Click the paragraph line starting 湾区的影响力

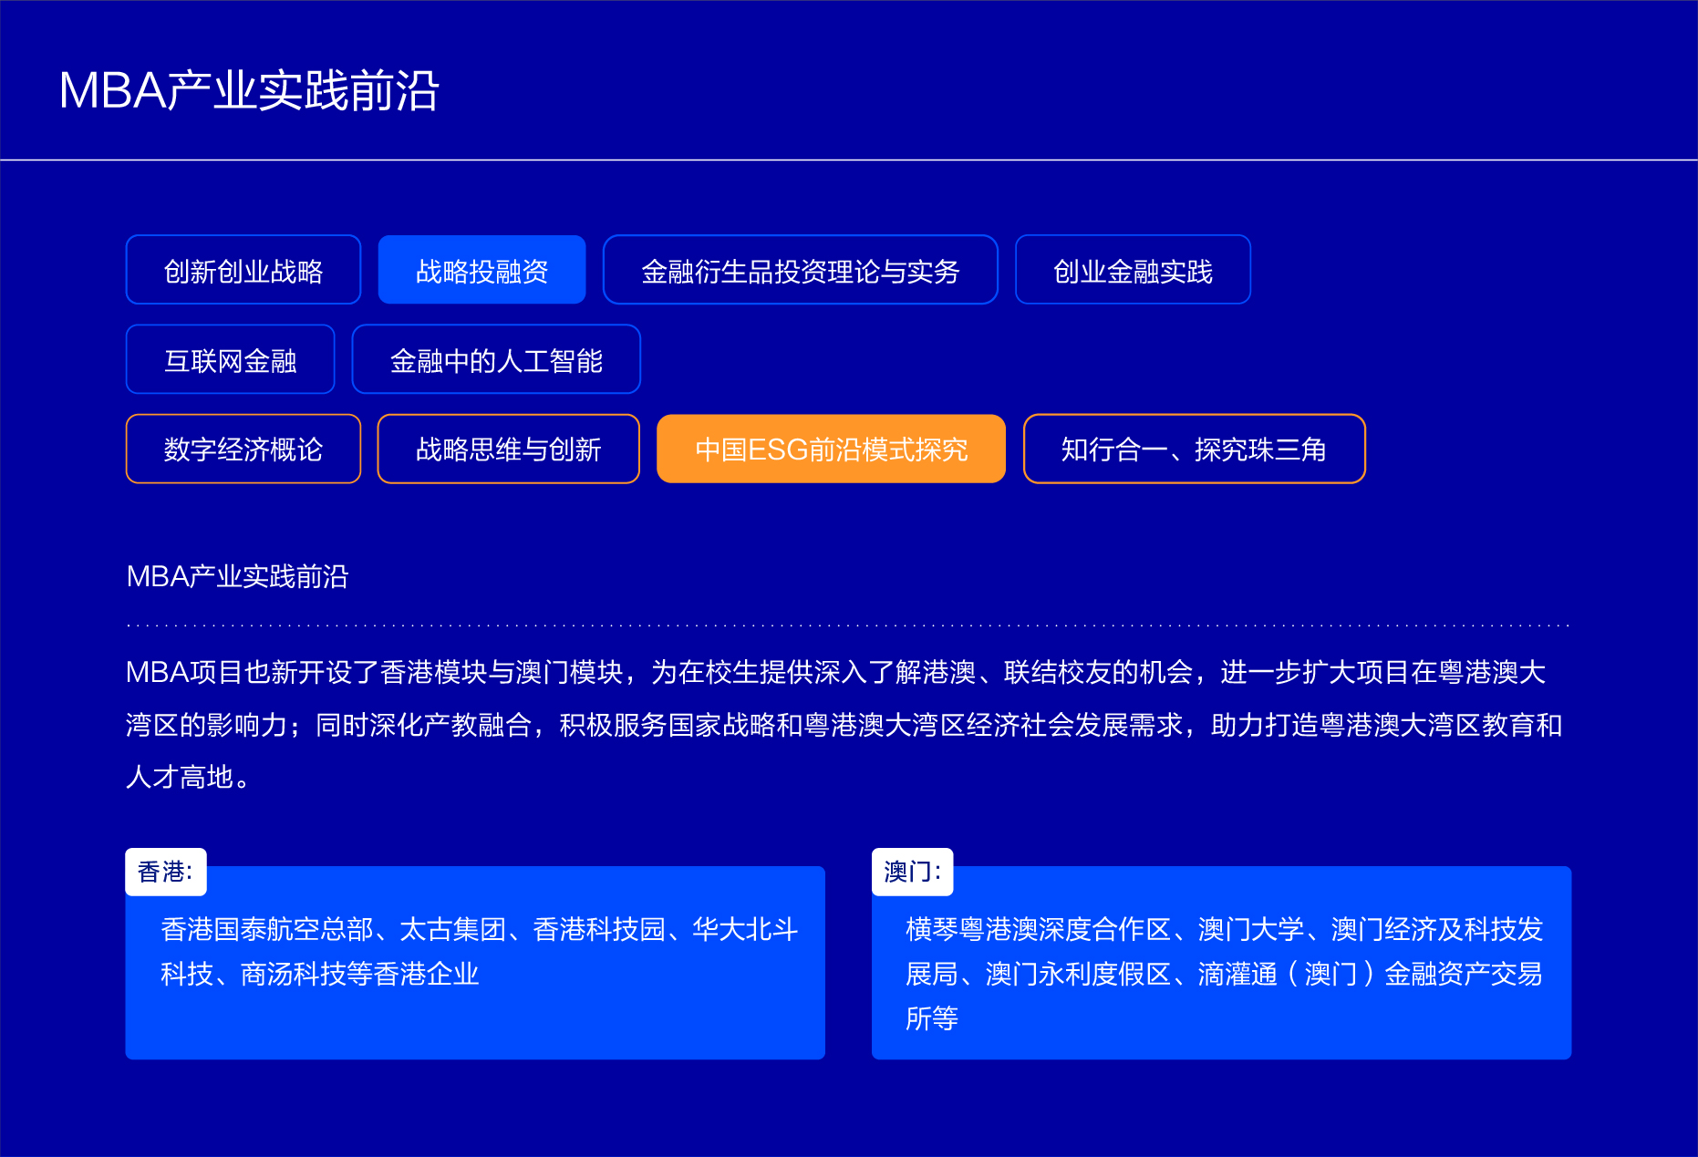point(844,726)
